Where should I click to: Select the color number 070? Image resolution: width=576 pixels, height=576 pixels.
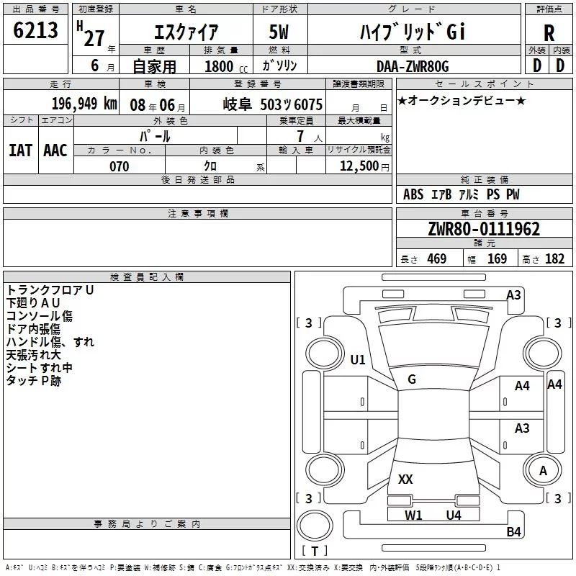[x=120, y=166]
